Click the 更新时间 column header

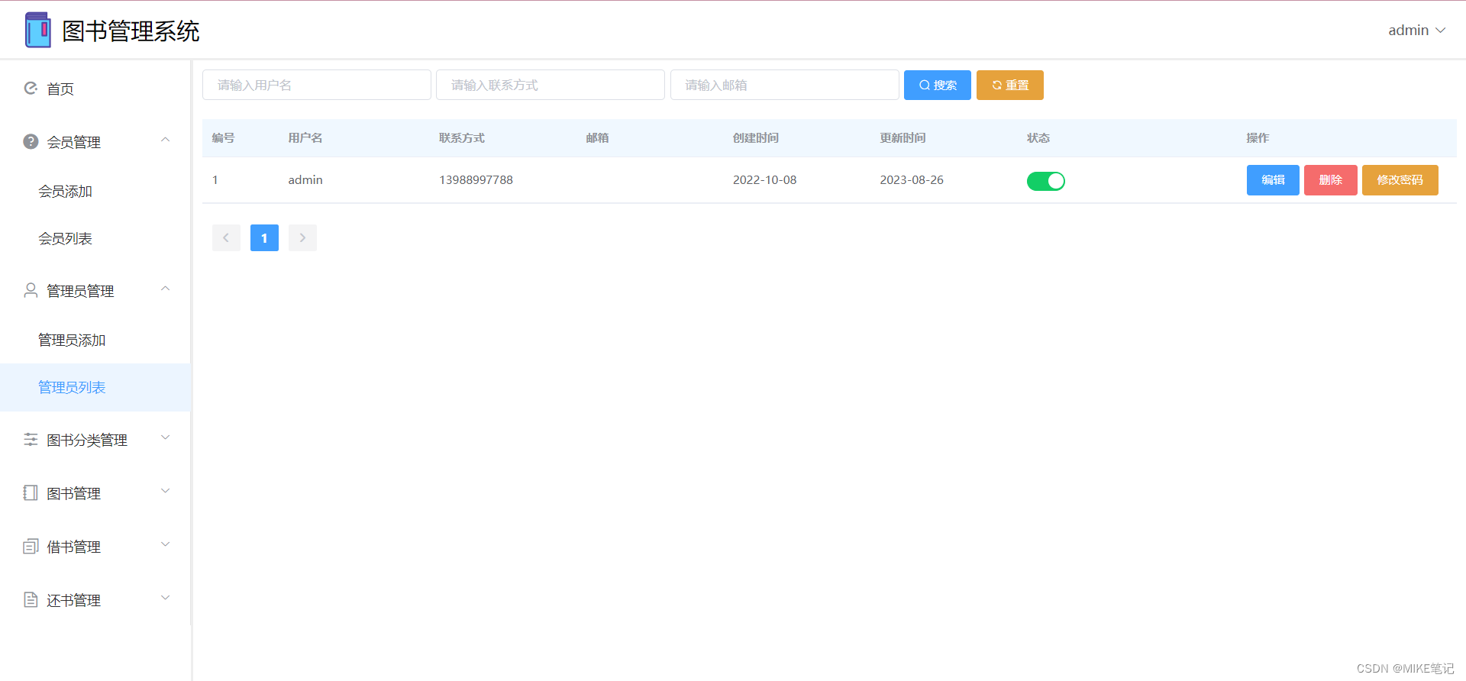903,138
